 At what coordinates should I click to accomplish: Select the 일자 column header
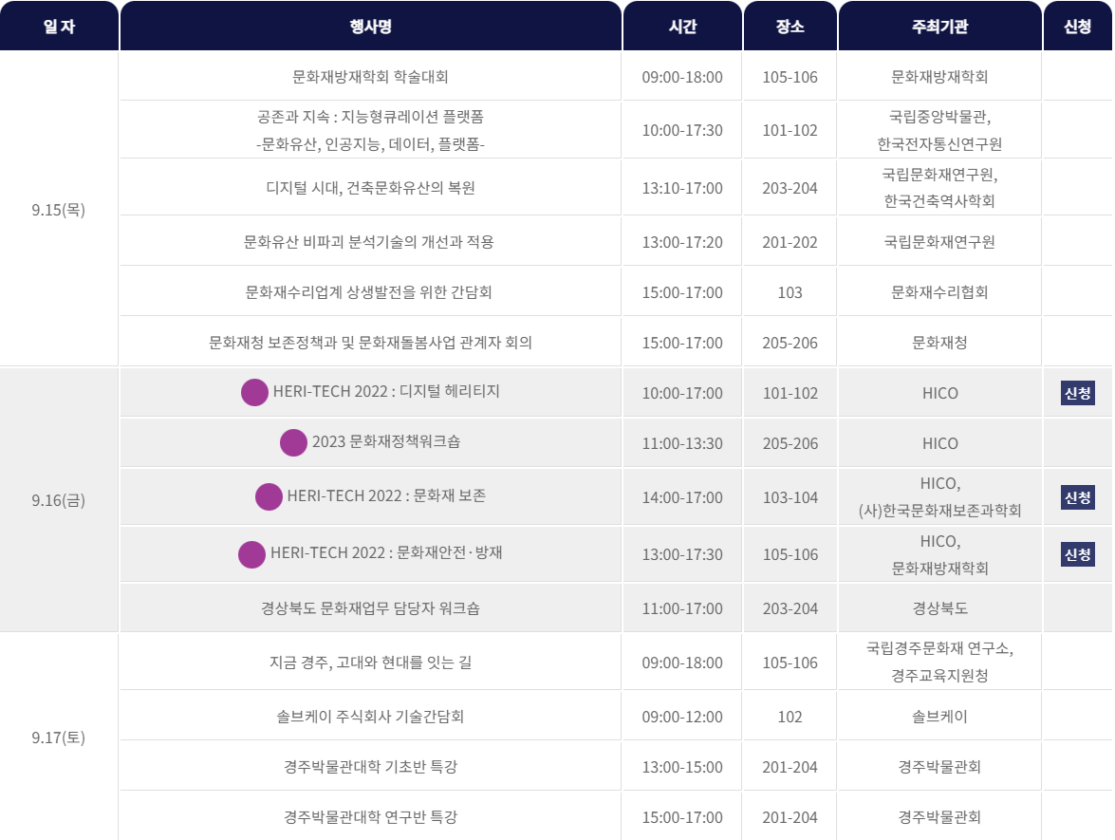pos(58,28)
